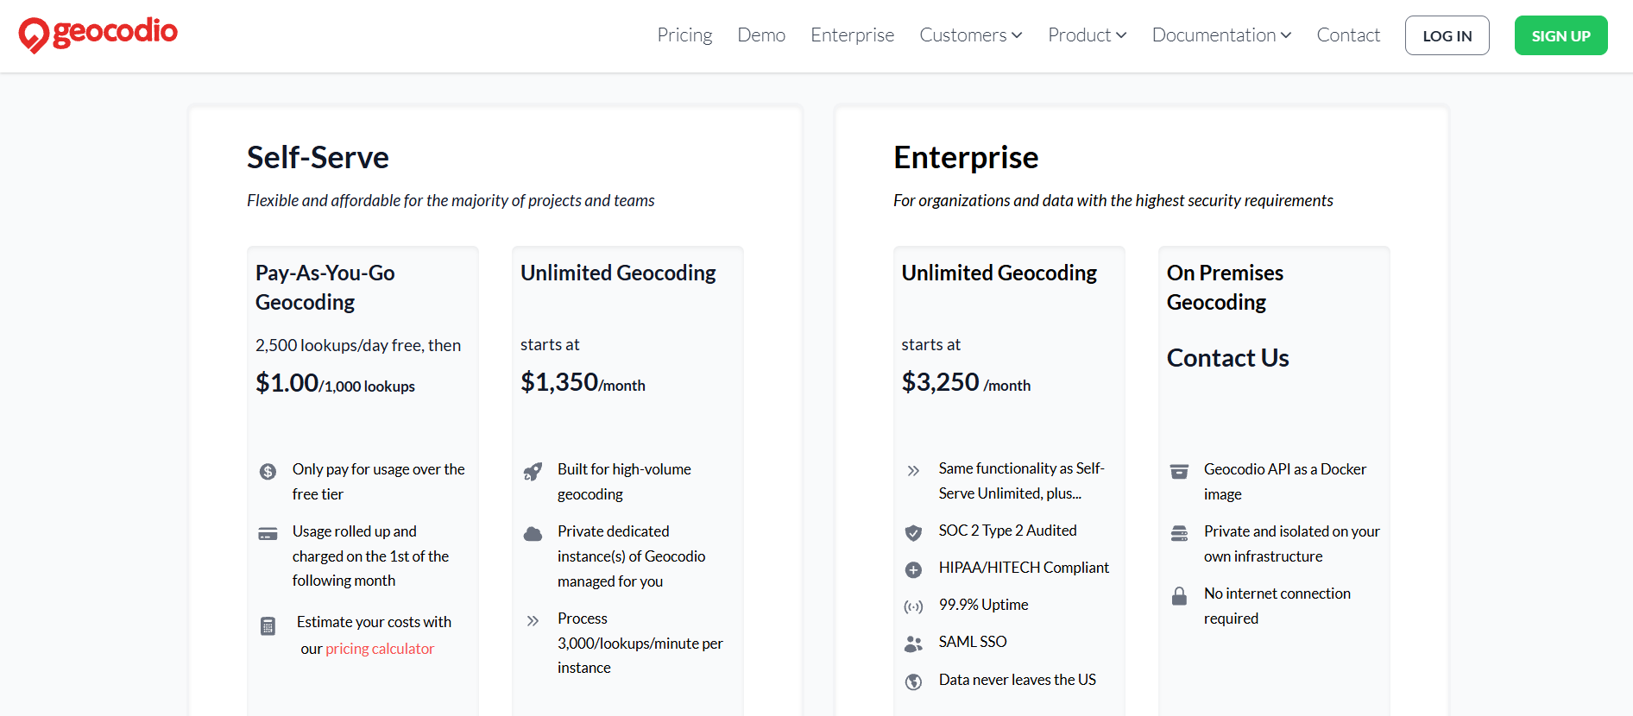Screen dimensions: 1633x716
Task: Click the $1,350/month price
Action: pos(583,382)
